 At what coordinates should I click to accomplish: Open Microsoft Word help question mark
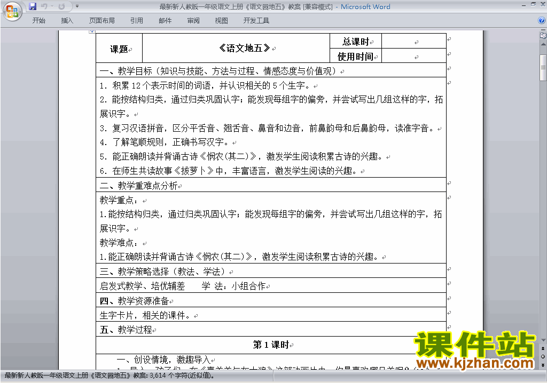click(x=542, y=20)
